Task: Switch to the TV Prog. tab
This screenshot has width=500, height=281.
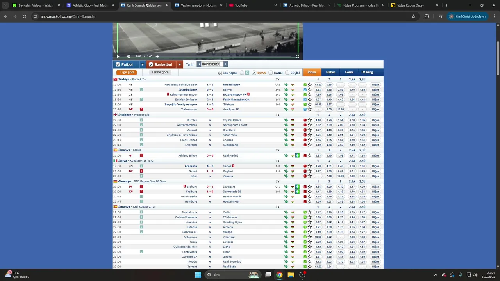Action: [x=367, y=72]
